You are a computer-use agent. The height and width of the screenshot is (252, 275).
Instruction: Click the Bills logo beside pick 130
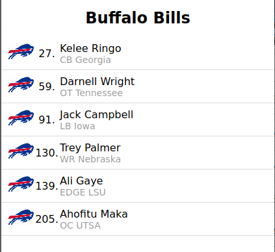point(21,151)
